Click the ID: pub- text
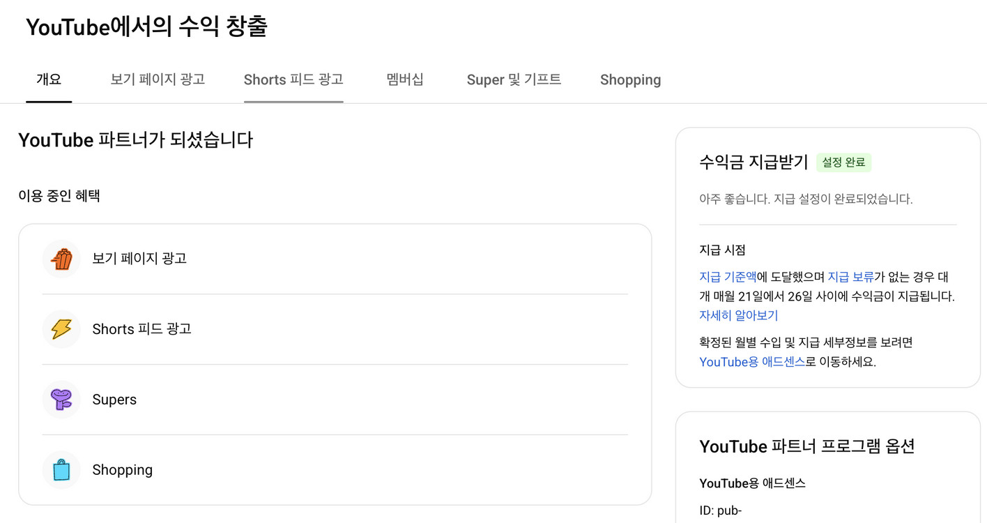 720,510
